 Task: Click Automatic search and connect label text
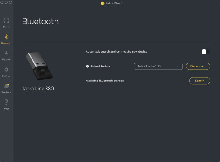click(x=116, y=52)
